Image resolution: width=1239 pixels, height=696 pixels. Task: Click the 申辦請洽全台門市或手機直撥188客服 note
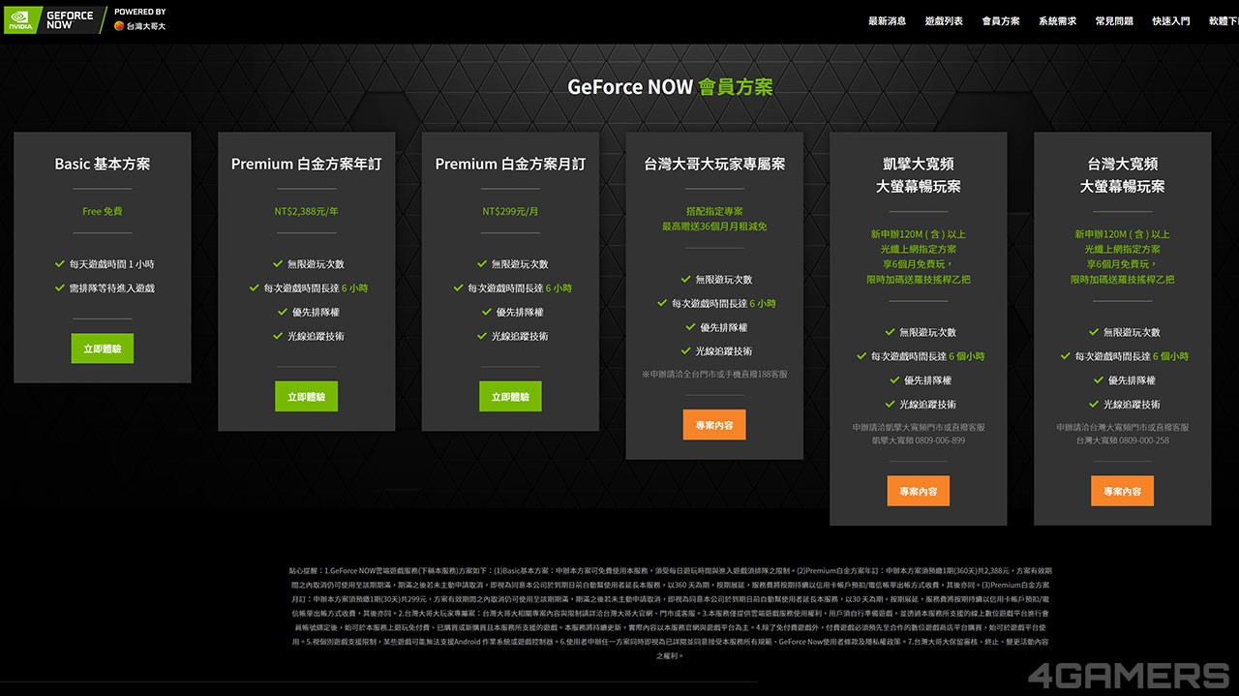coord(714,374)
